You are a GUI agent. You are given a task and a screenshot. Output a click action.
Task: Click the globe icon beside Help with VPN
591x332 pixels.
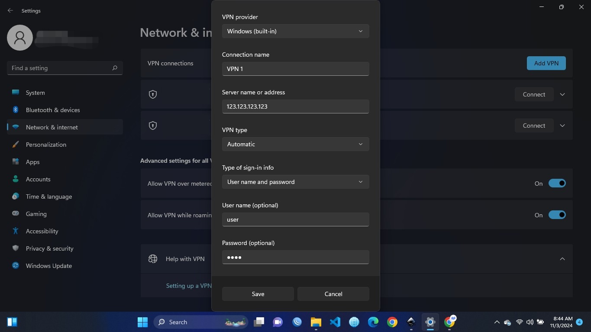153,259
